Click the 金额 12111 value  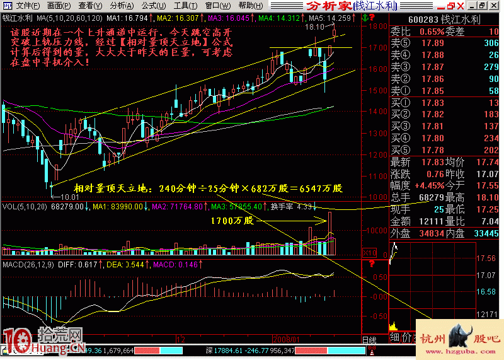432,221
